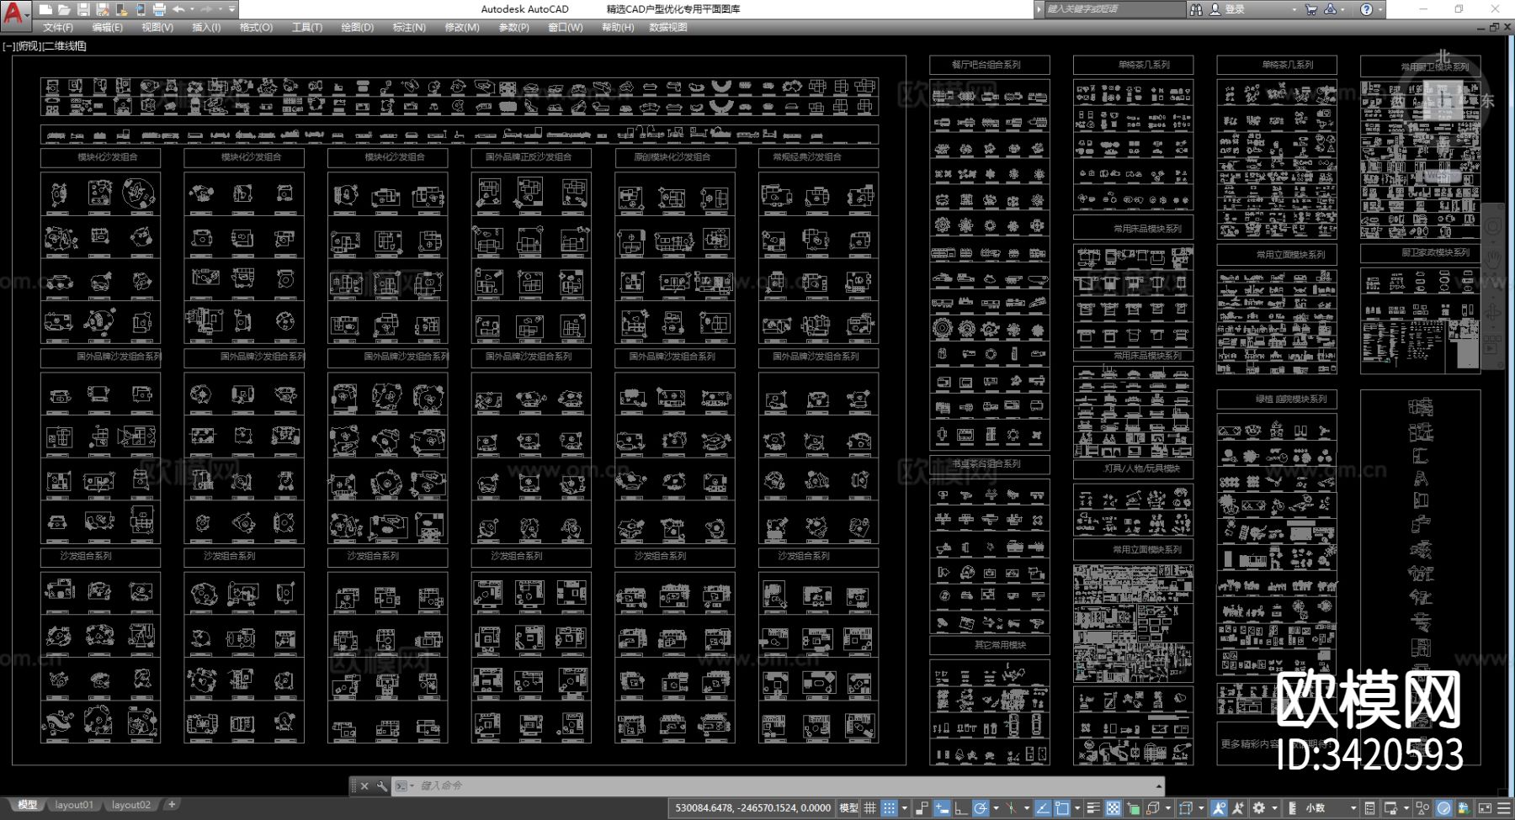
Task: Click the Redo arrow icon
Action: (x=206, y=9)
